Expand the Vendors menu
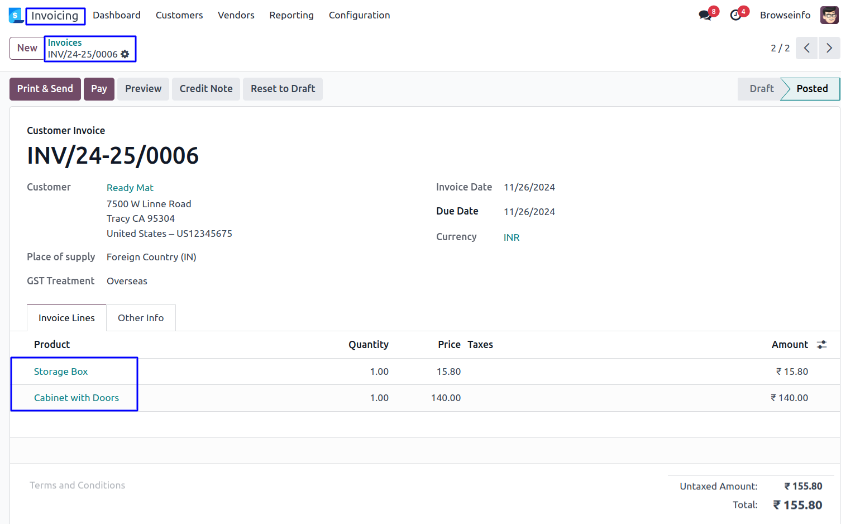Viewport: 841px width, 524px height. (x=236, y=15)
